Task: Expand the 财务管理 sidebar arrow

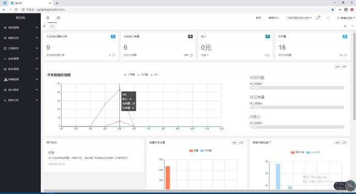Action: pyautogui.click(x=37, y=69)
